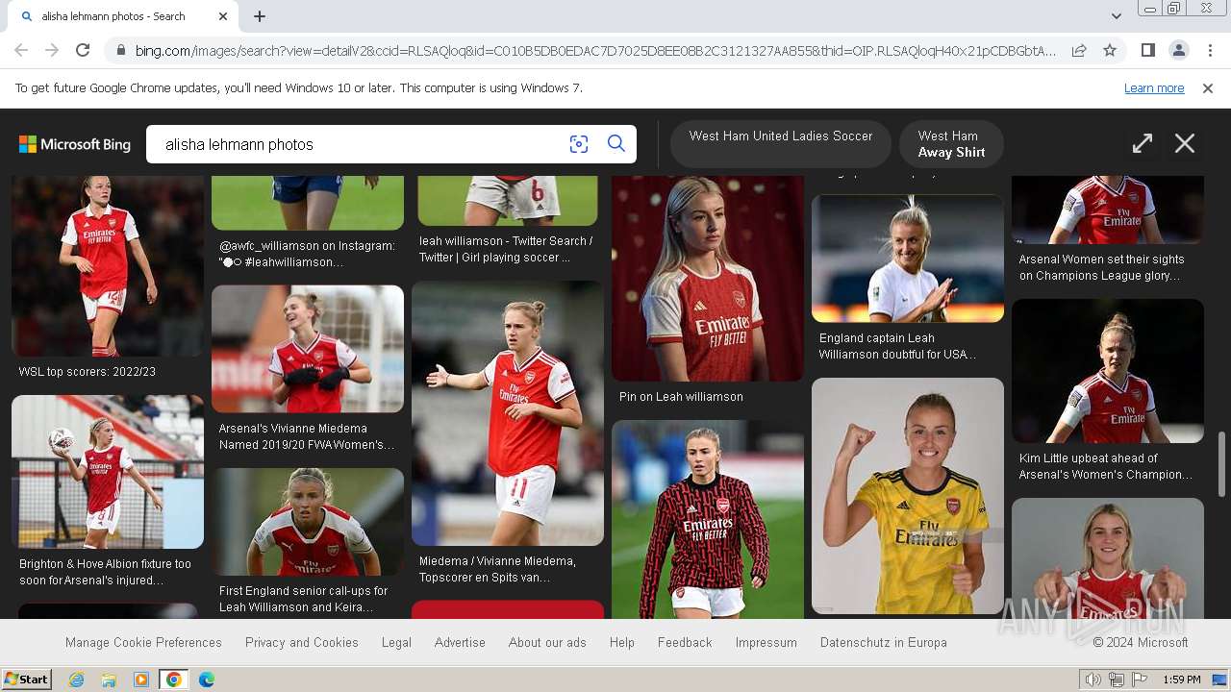The image size is (1231, 692).
Task: Click the browser address bar URL
Action: [594, 50]
